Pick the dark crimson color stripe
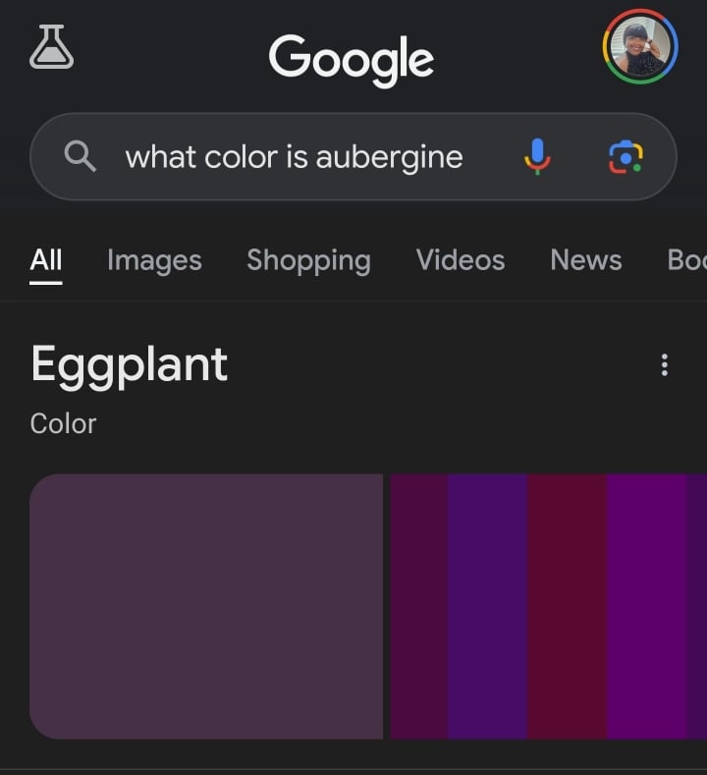 tap(567, 606)
